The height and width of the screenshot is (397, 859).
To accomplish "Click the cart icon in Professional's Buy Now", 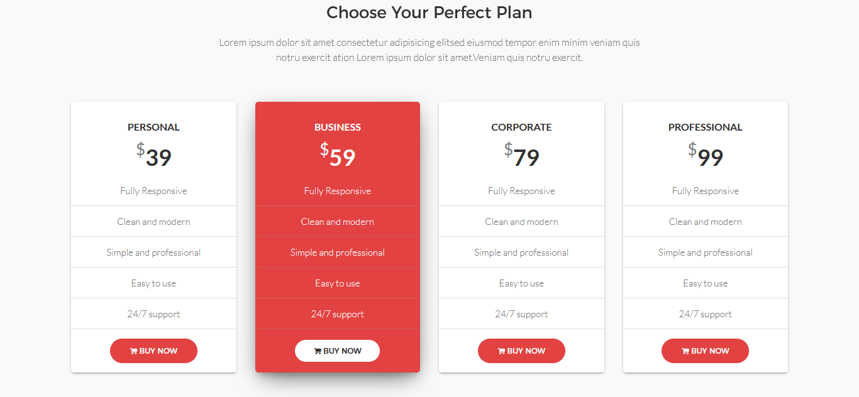I will (685, 351).
